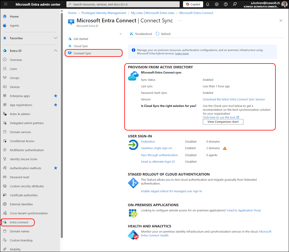Click My roles | Microsoft Entra roles breadcrumb
This screenshot has height=252, width=289.
point(153,13)
